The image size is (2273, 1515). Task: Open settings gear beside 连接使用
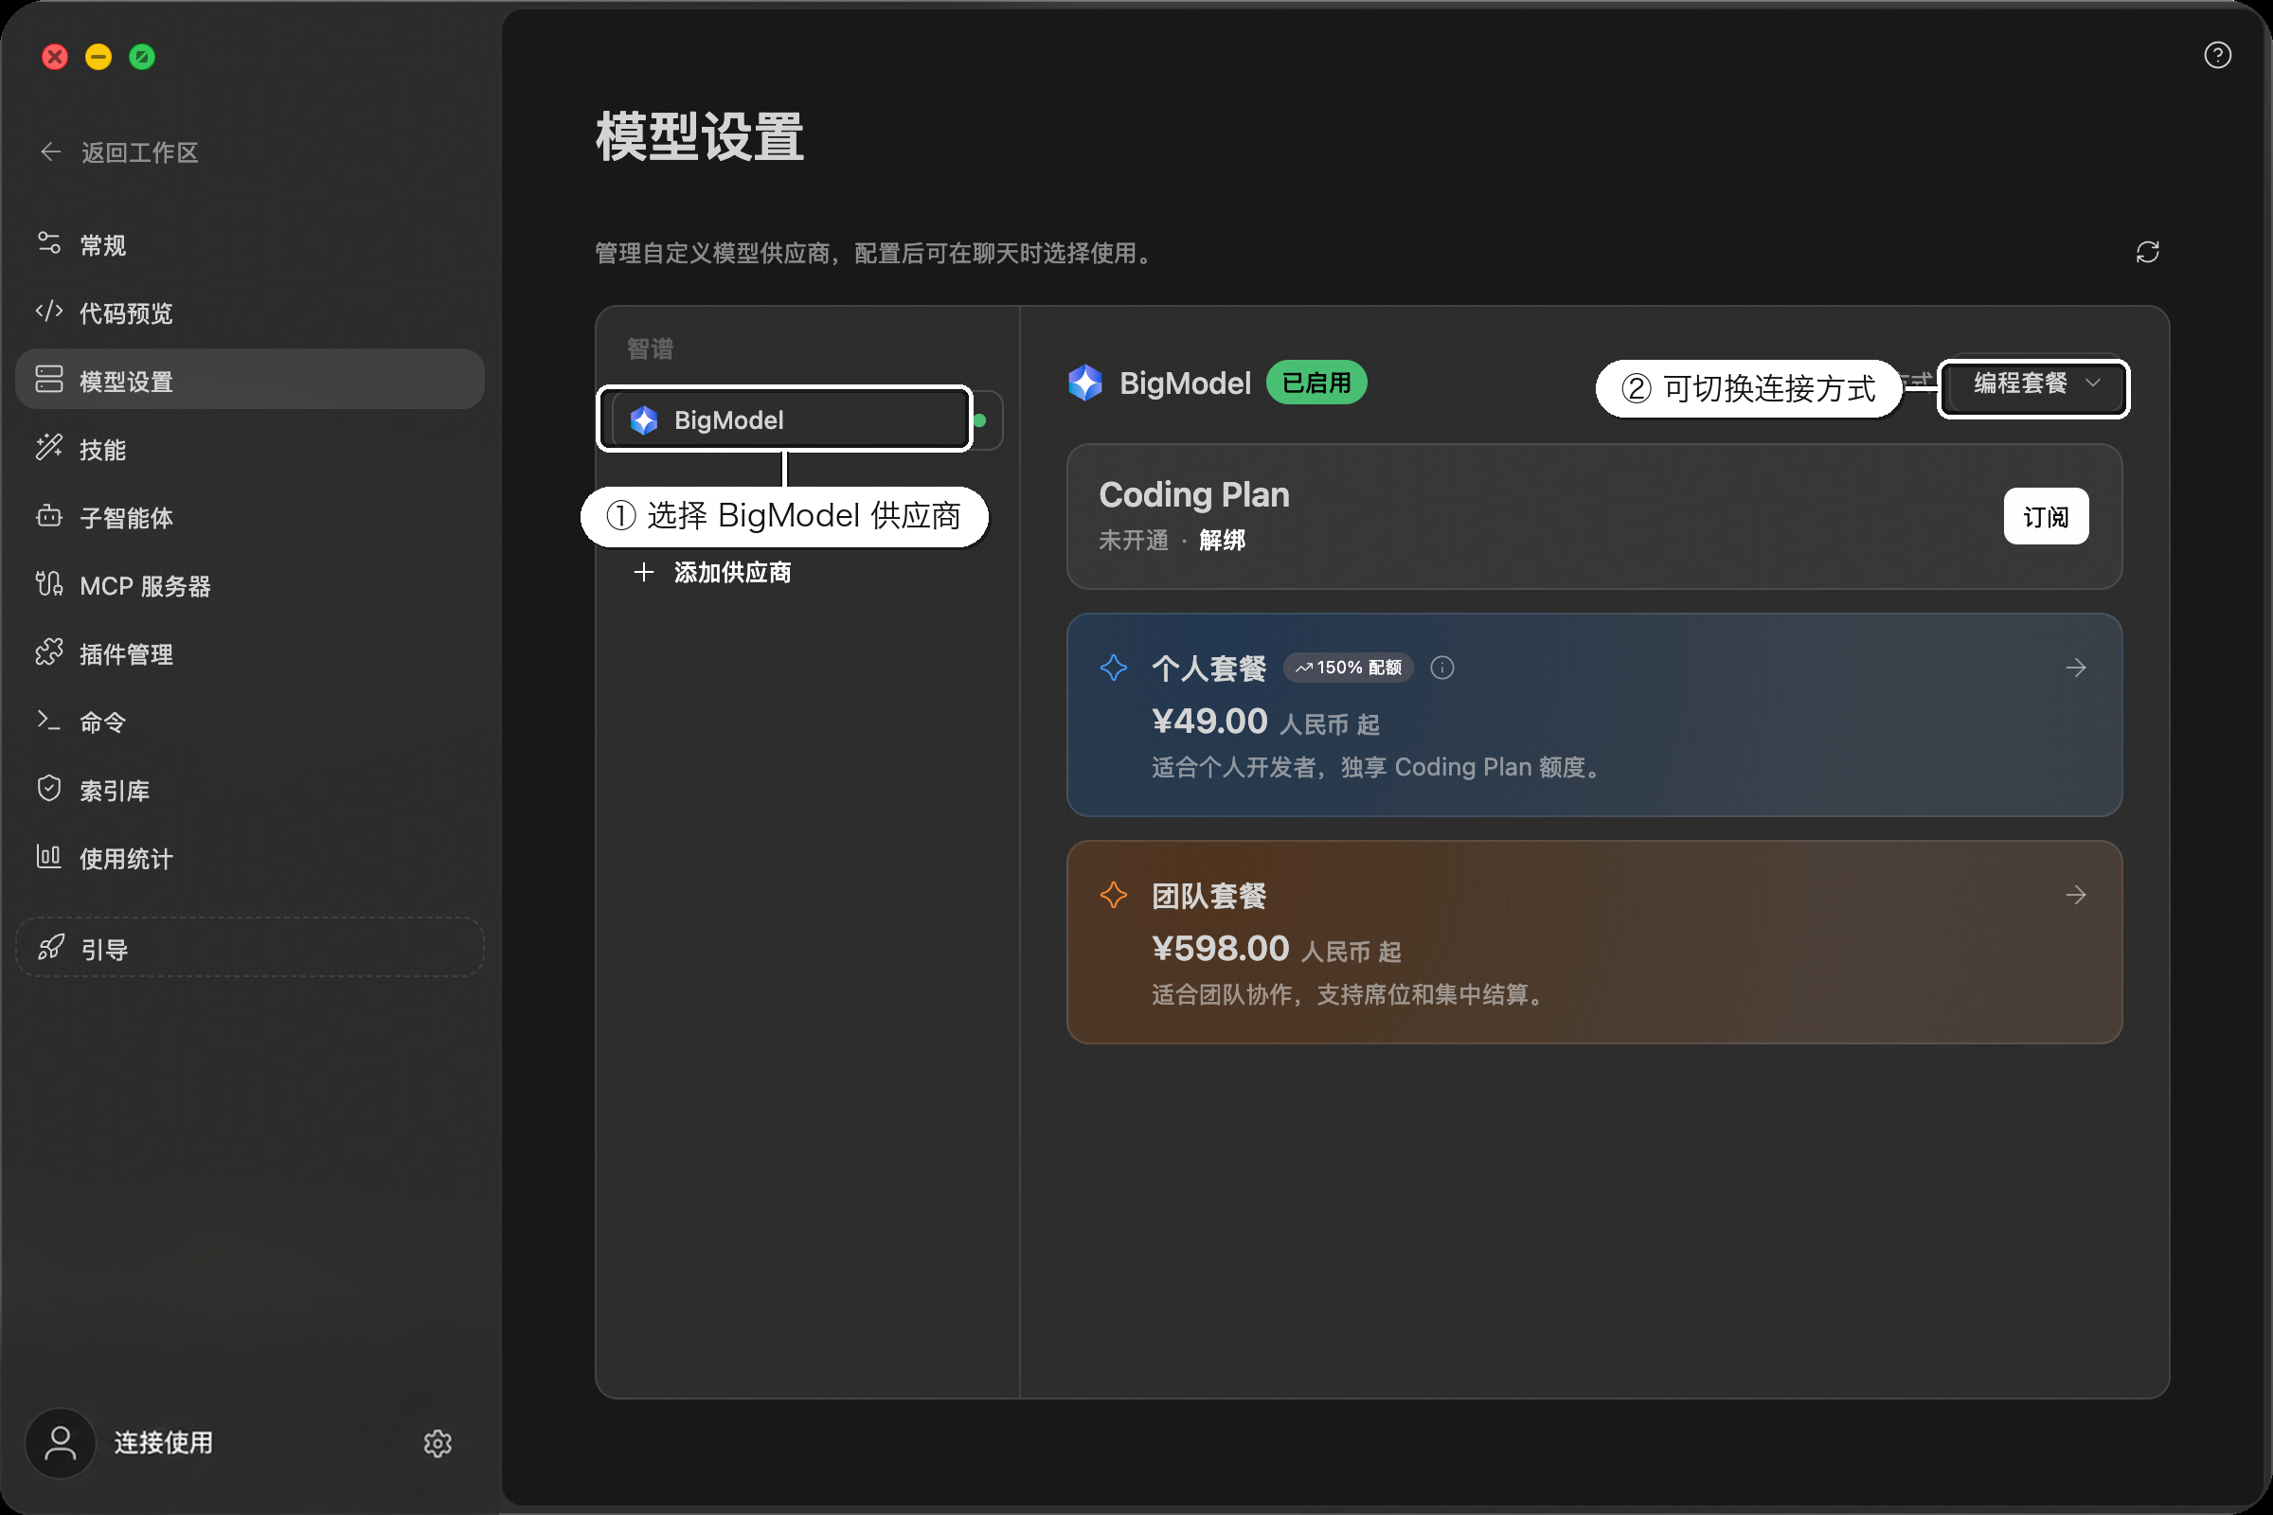click(x=438, y=1442)
